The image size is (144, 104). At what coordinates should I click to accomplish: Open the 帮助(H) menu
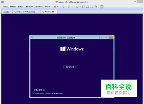tap(48, 7)
